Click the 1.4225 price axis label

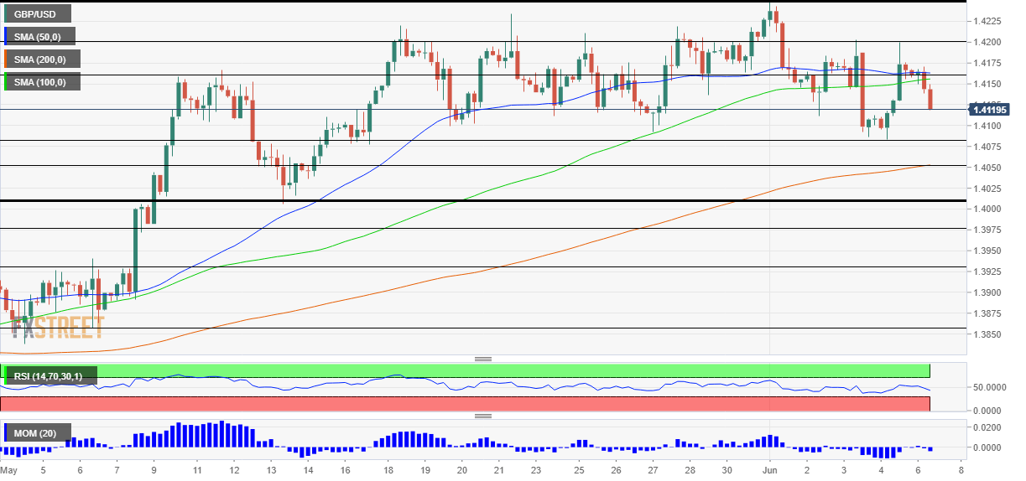992,22
